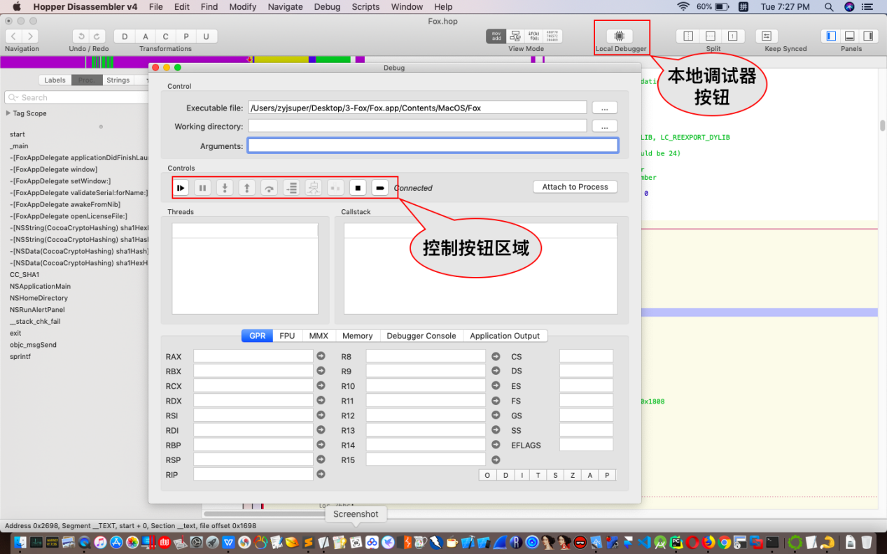Viewport: 887px width, 554px height.
Task: Select _main in the procedure list
Action: click(19, 146)
